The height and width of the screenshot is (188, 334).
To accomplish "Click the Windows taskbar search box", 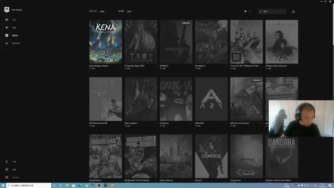I will pyautogui.click(x=29, y=185).
